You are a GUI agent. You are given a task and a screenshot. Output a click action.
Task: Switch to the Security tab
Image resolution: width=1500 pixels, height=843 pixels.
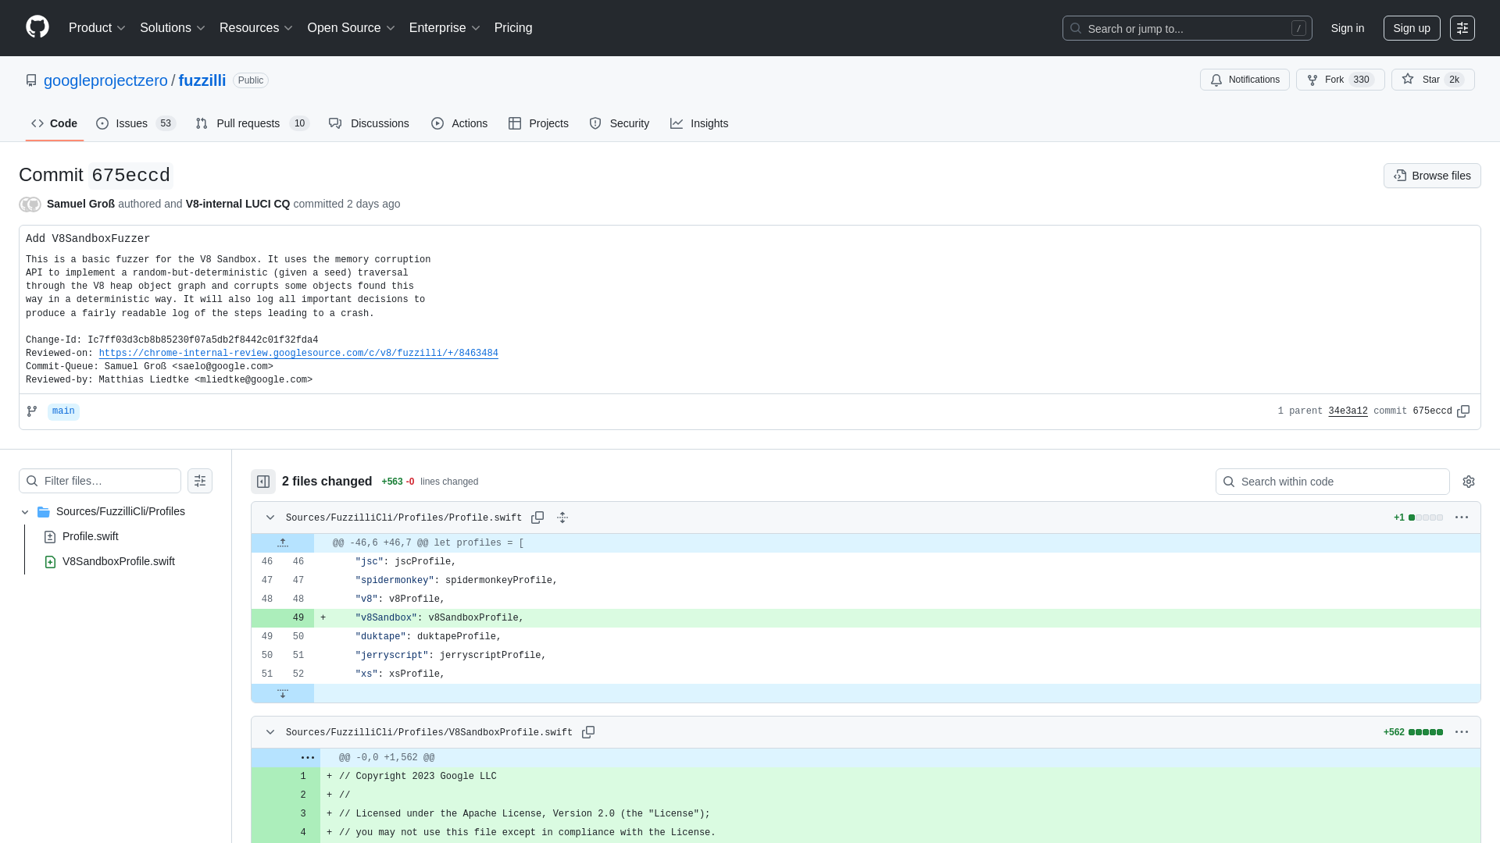pyautogui.click(x=619, y=123)
